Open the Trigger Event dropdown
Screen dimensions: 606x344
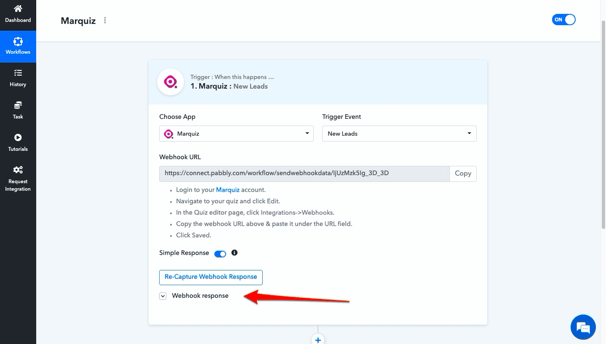(x=399, y=134)
